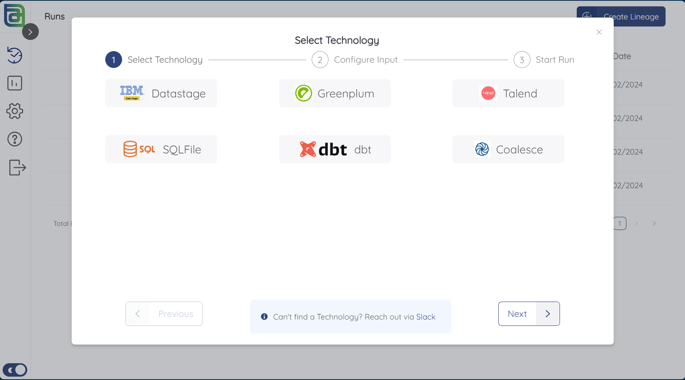685x380 pixels.
Task: Click step 2 Configure Input circle
Action: (x=320, y=60)
